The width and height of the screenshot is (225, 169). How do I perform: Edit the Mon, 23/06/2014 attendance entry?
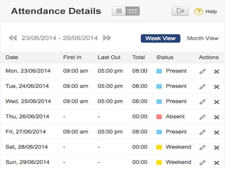[x=202, y=72]
